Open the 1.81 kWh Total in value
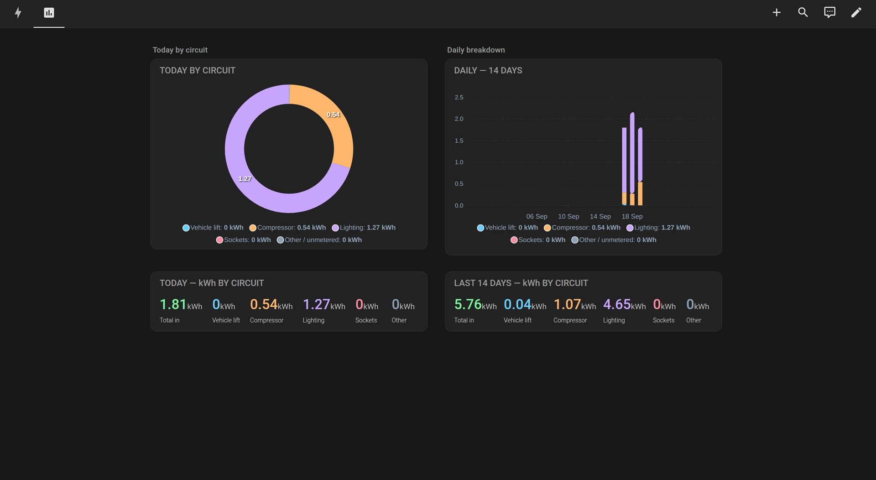The width and height of the screenshot is (876, 480). point(181,305)
